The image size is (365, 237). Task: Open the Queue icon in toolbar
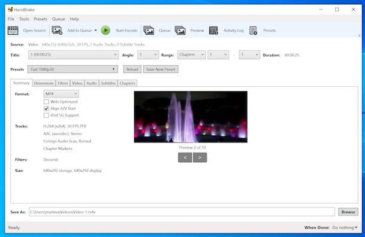point(148,31)
